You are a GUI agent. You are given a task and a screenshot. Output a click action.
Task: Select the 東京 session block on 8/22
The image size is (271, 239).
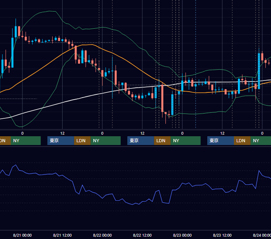(x=141, y=141)
